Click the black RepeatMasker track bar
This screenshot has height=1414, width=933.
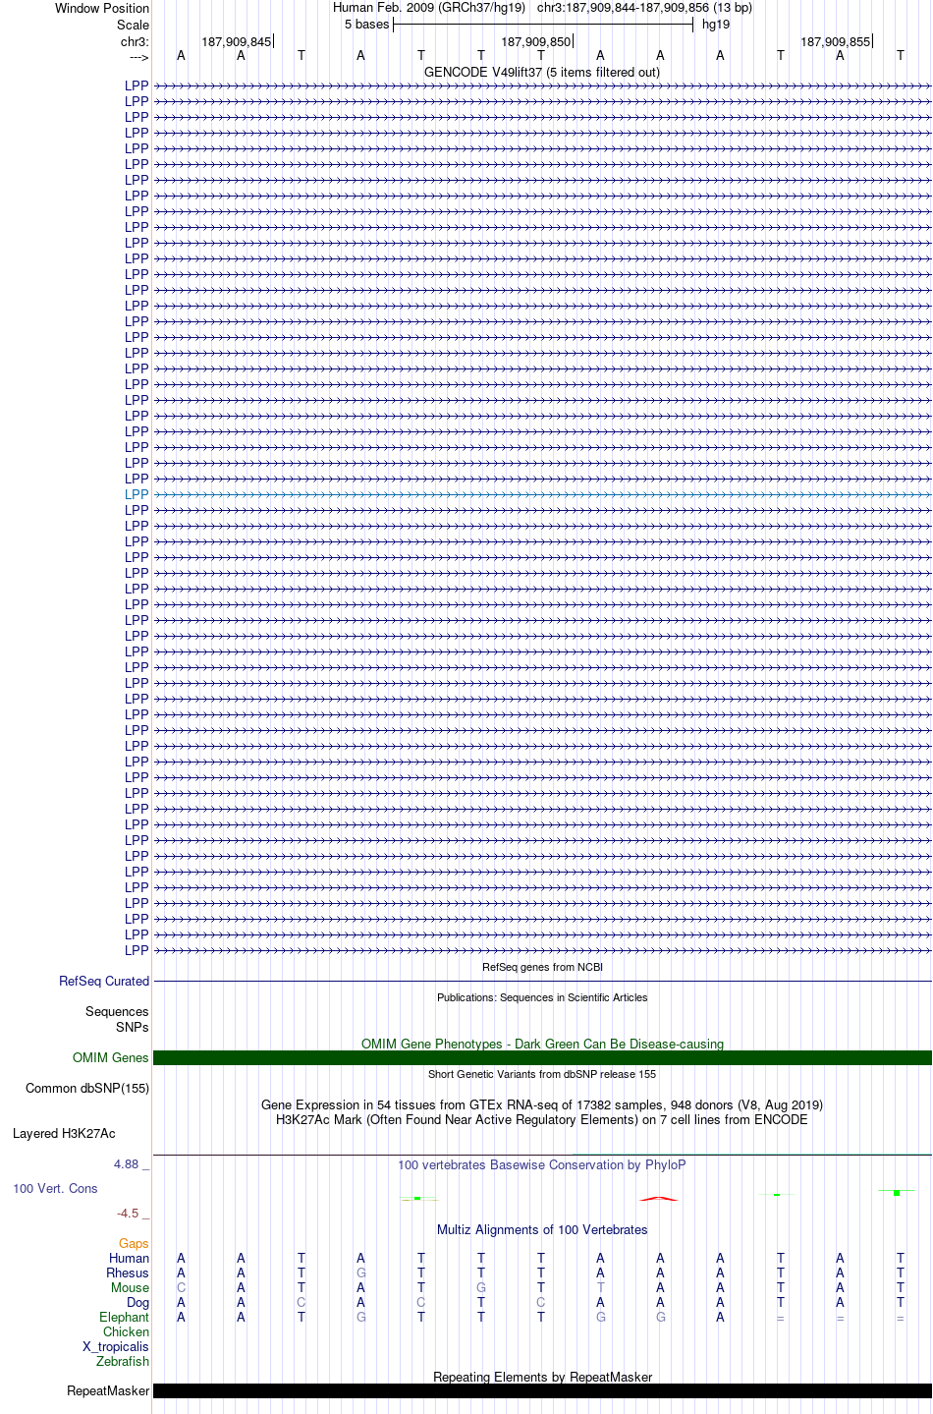click(542, 1390)
